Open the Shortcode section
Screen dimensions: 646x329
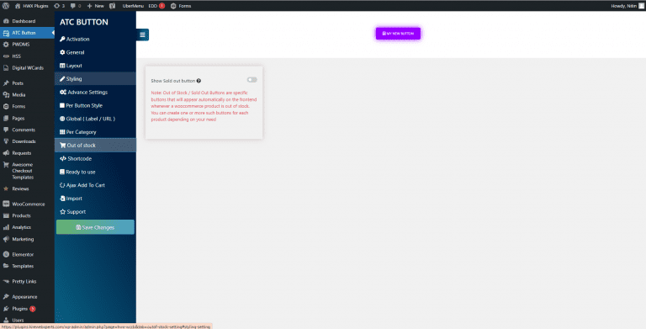(x=95, y=158)
